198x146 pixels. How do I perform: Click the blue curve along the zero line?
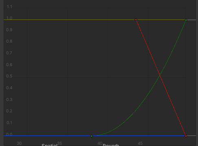(48, 135)
